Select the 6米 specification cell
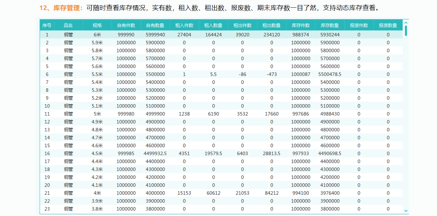Screen dimensions: 437x216 click(x=97, y=34)
